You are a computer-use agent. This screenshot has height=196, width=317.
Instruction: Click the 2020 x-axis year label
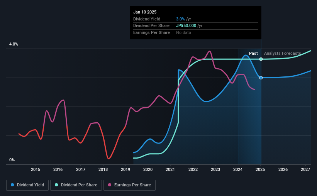[148, 169]
